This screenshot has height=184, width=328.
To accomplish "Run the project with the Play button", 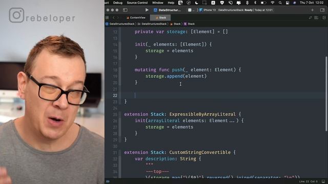I will point(147,10).
